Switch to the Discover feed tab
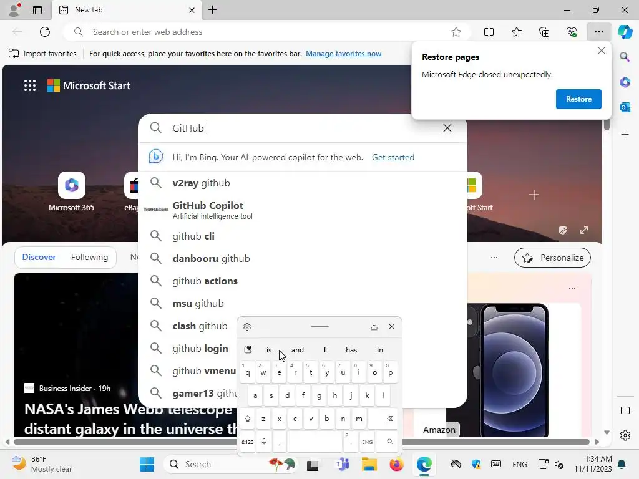639x479 pixels. pos(39,257)
